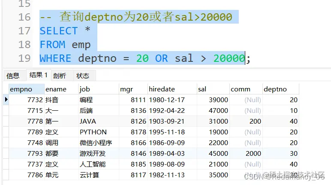
Task: Select job cell 云计算
Action: 99,175
